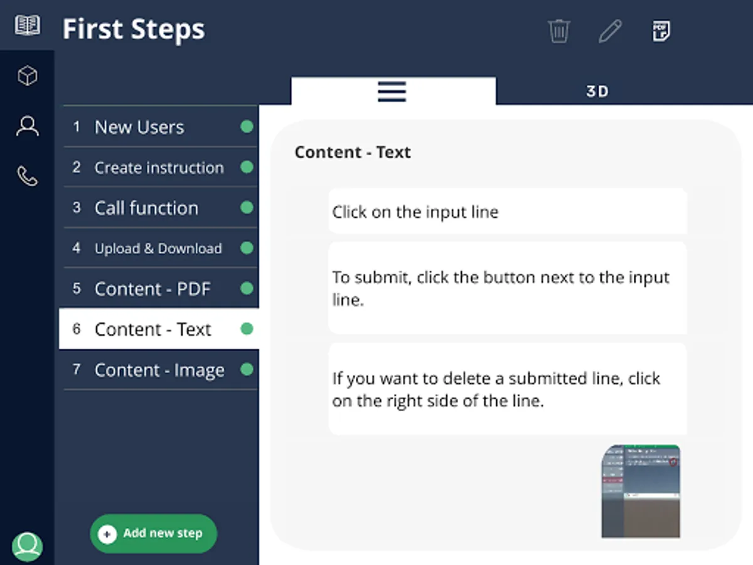This screenshot has width=753, height=565.
Task: Open step 2 Create instruction
Action: tap(159, 168)
